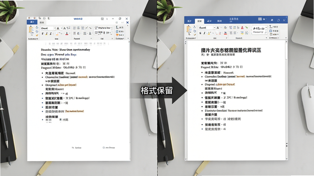The image size is (314, 176).
Task: Toggle Italic in the left window ribbon
Action: [x=46, y=34]
